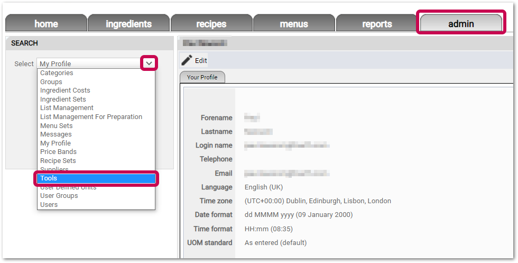Pick Recipe Sets option
The image size is (518, 263).
96,161
